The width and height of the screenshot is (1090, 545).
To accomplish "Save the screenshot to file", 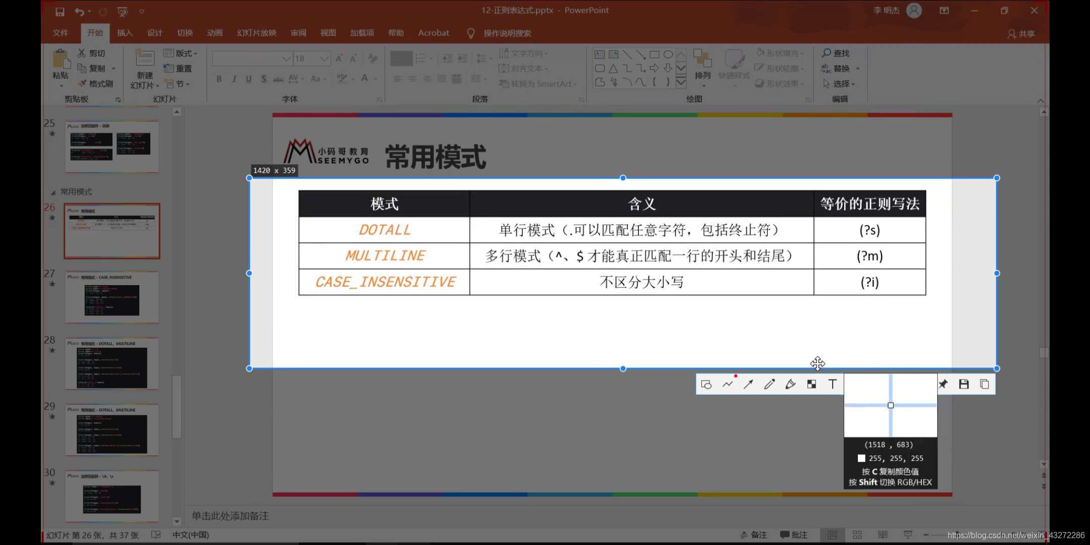I will click(964, 385).
